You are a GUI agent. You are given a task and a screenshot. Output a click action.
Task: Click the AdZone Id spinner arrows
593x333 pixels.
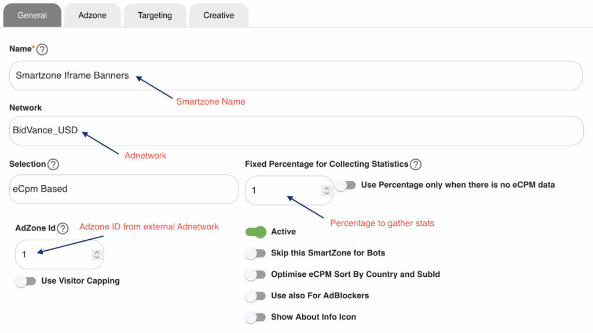point(96,254)
